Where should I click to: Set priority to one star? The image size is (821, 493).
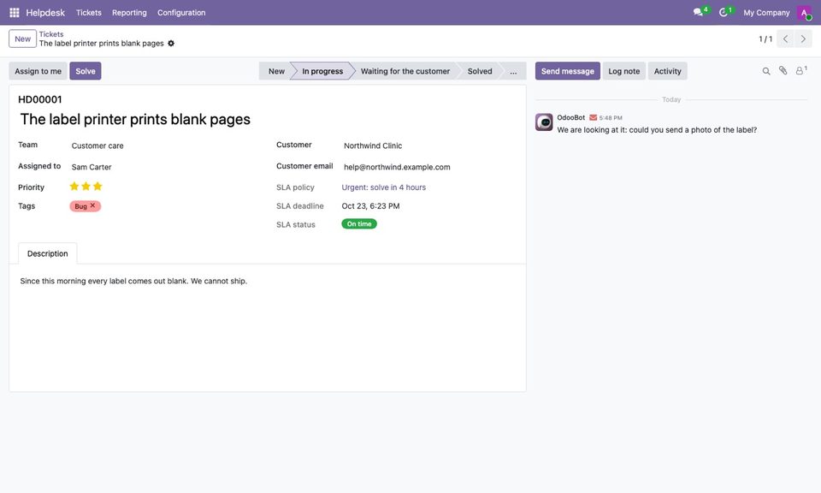74,187
